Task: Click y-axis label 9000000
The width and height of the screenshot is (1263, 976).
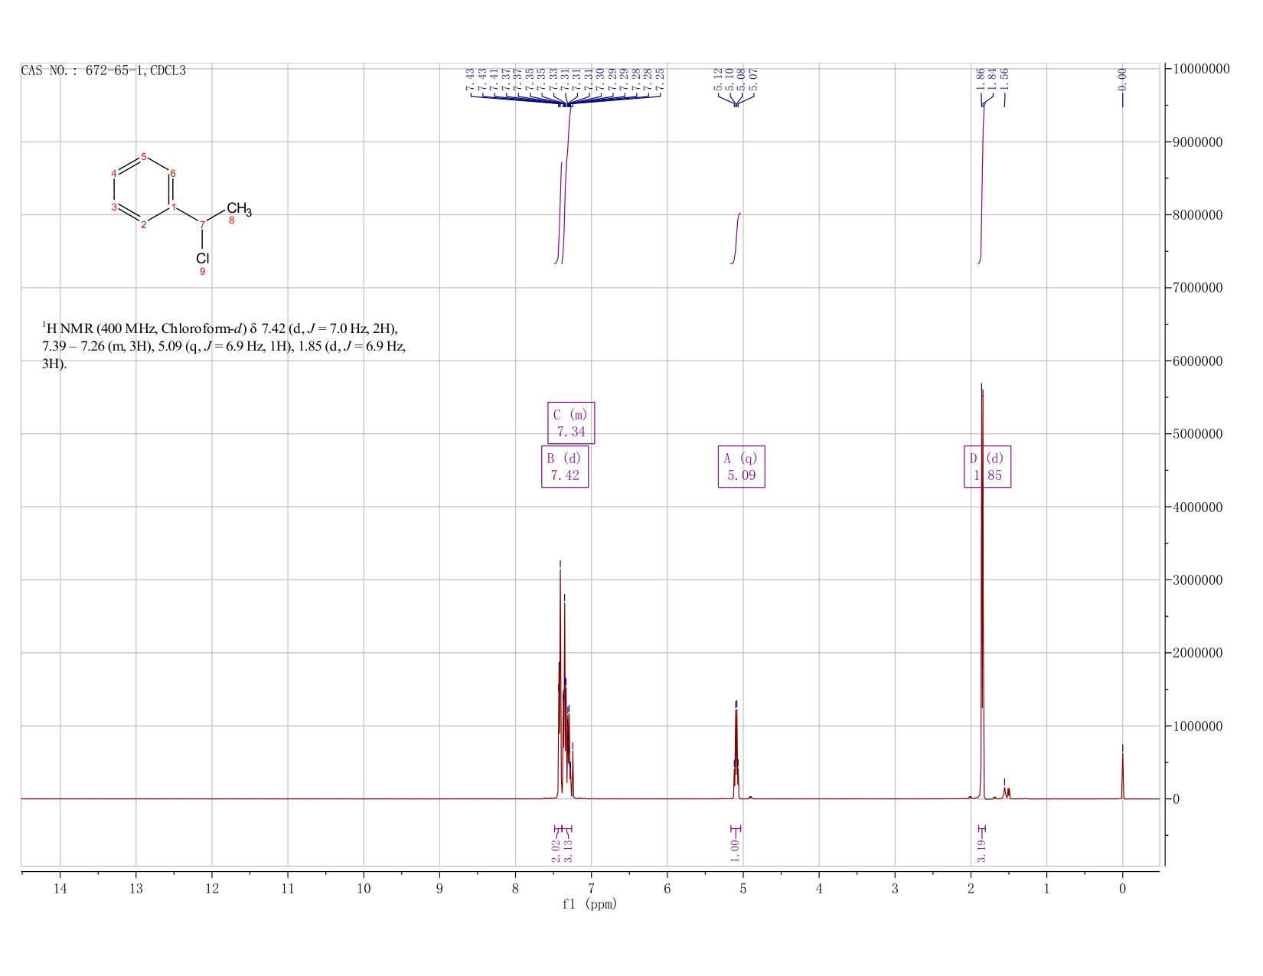Action: coord(1197,142)
